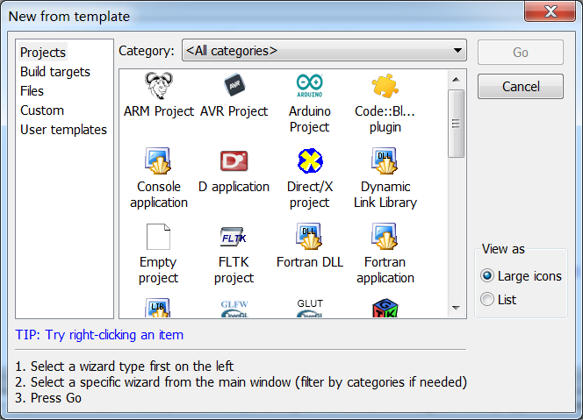Choose User templates in the left list

64,130
